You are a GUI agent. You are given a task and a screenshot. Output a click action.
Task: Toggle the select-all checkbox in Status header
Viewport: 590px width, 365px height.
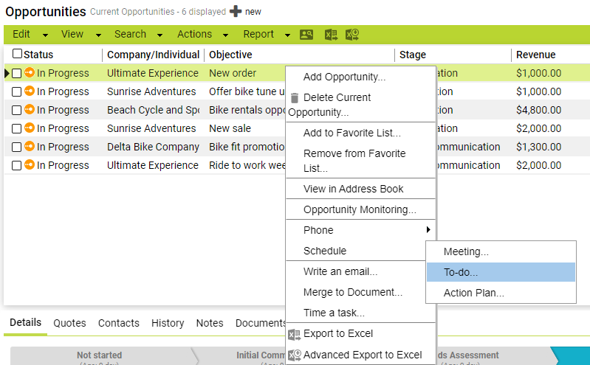pyautogui.click(x=17, y=54)
